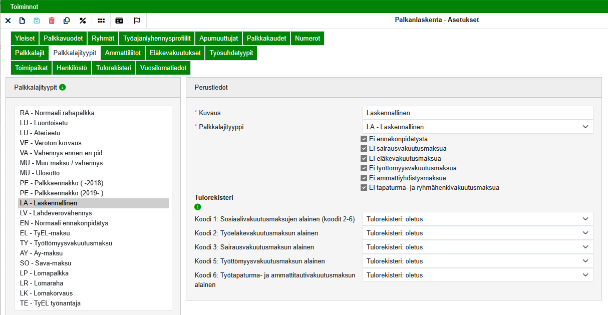This screenshot has height=315, width=608.
Task: Toggle the Ei eläkevakuutusmaksua checkbox
Action: (x=364, y=159)
